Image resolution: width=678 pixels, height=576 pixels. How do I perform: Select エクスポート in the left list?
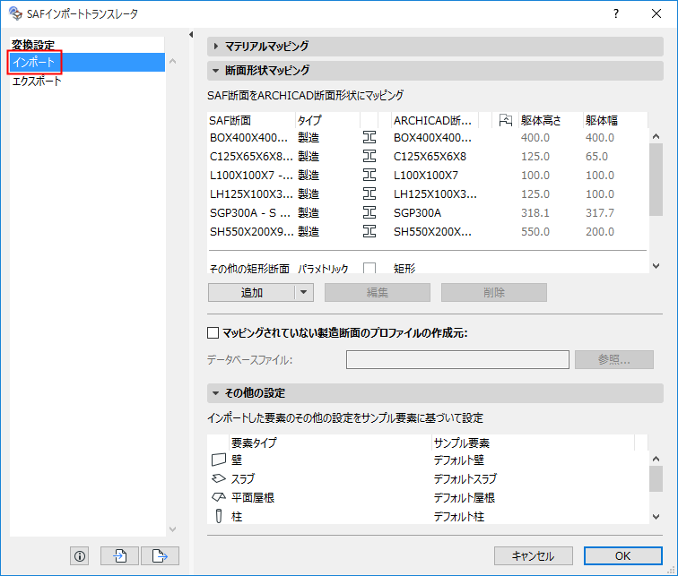(x=87, y=81)
